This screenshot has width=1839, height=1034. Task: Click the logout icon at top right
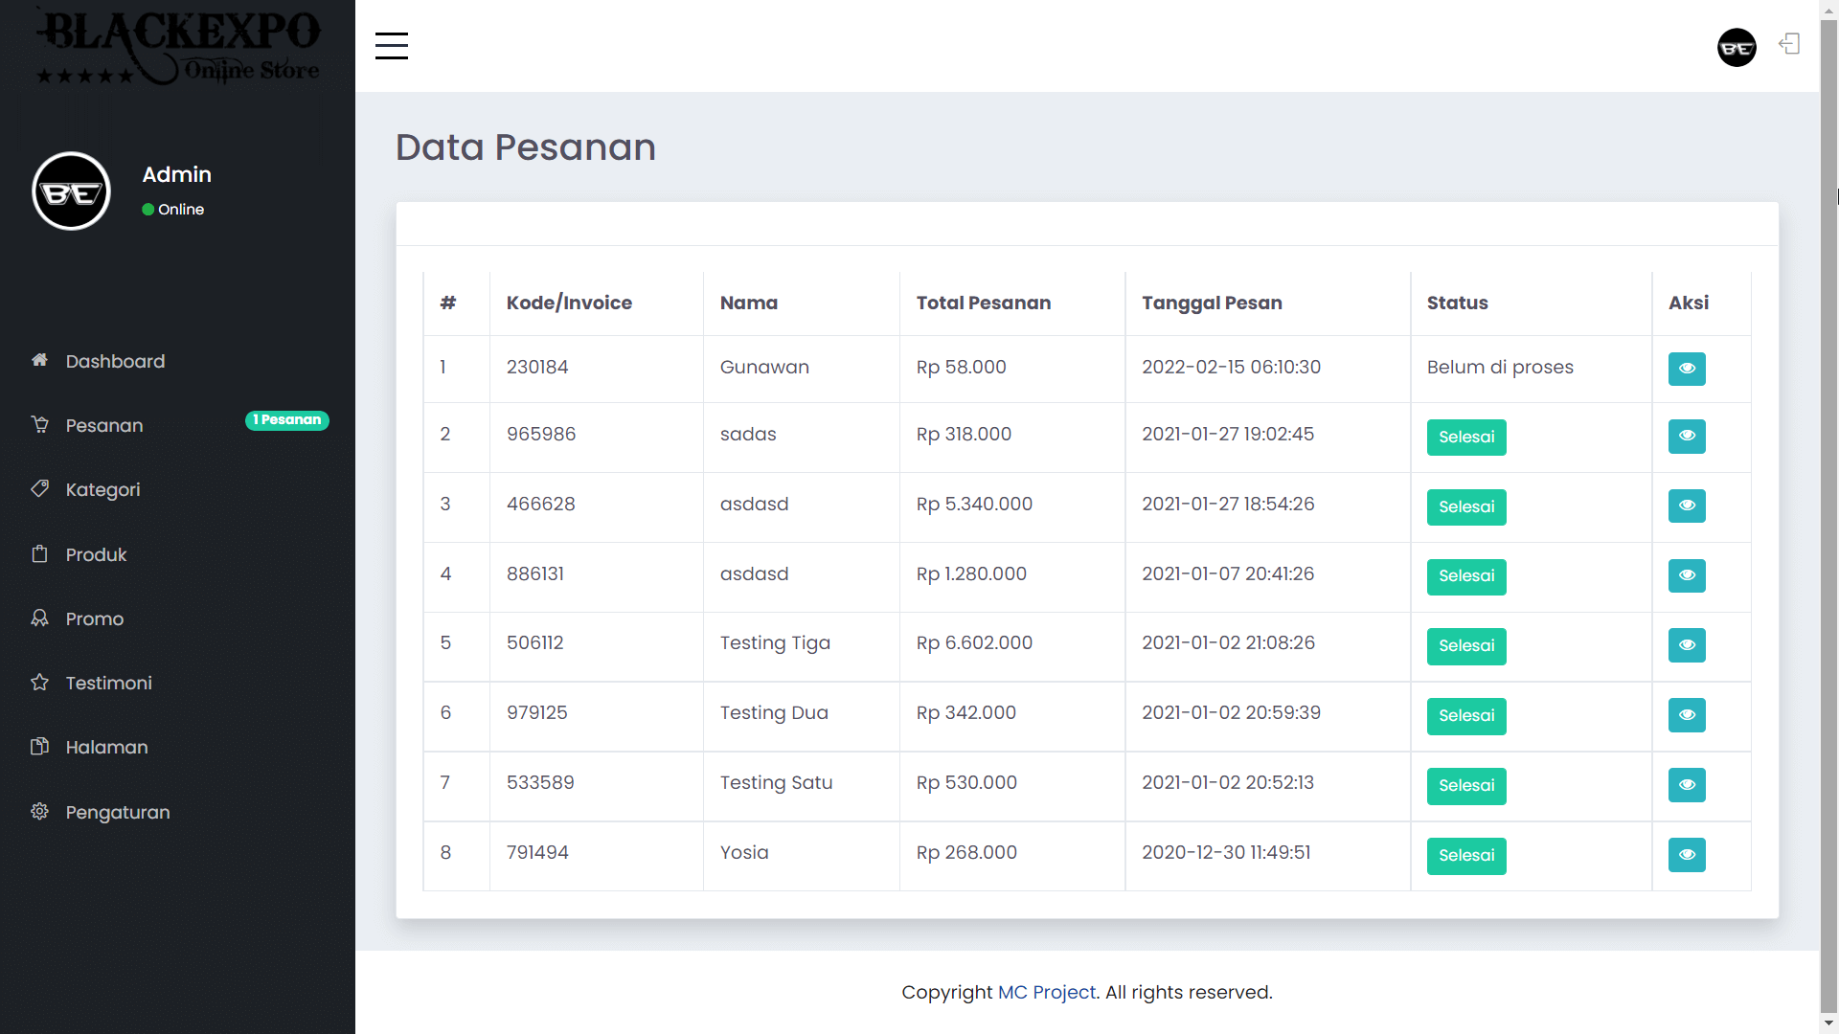(1790, 44)
